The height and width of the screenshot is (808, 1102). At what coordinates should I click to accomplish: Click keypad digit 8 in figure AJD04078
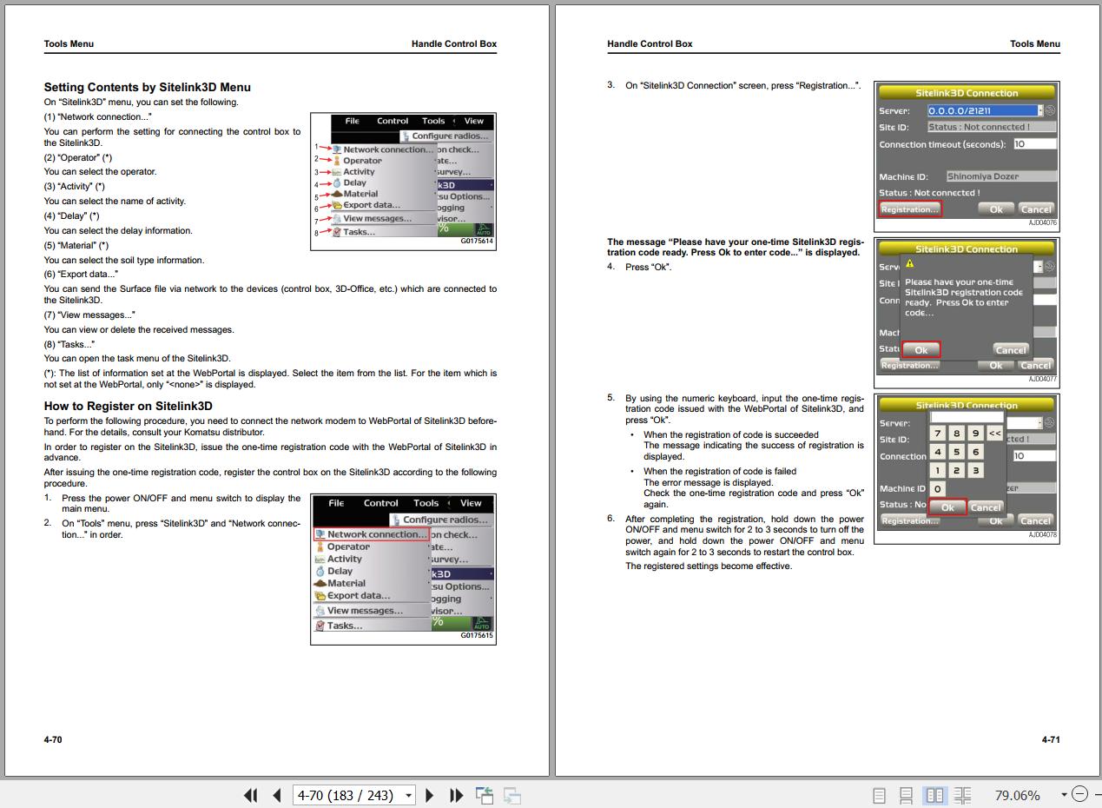[x=957, y=433]
